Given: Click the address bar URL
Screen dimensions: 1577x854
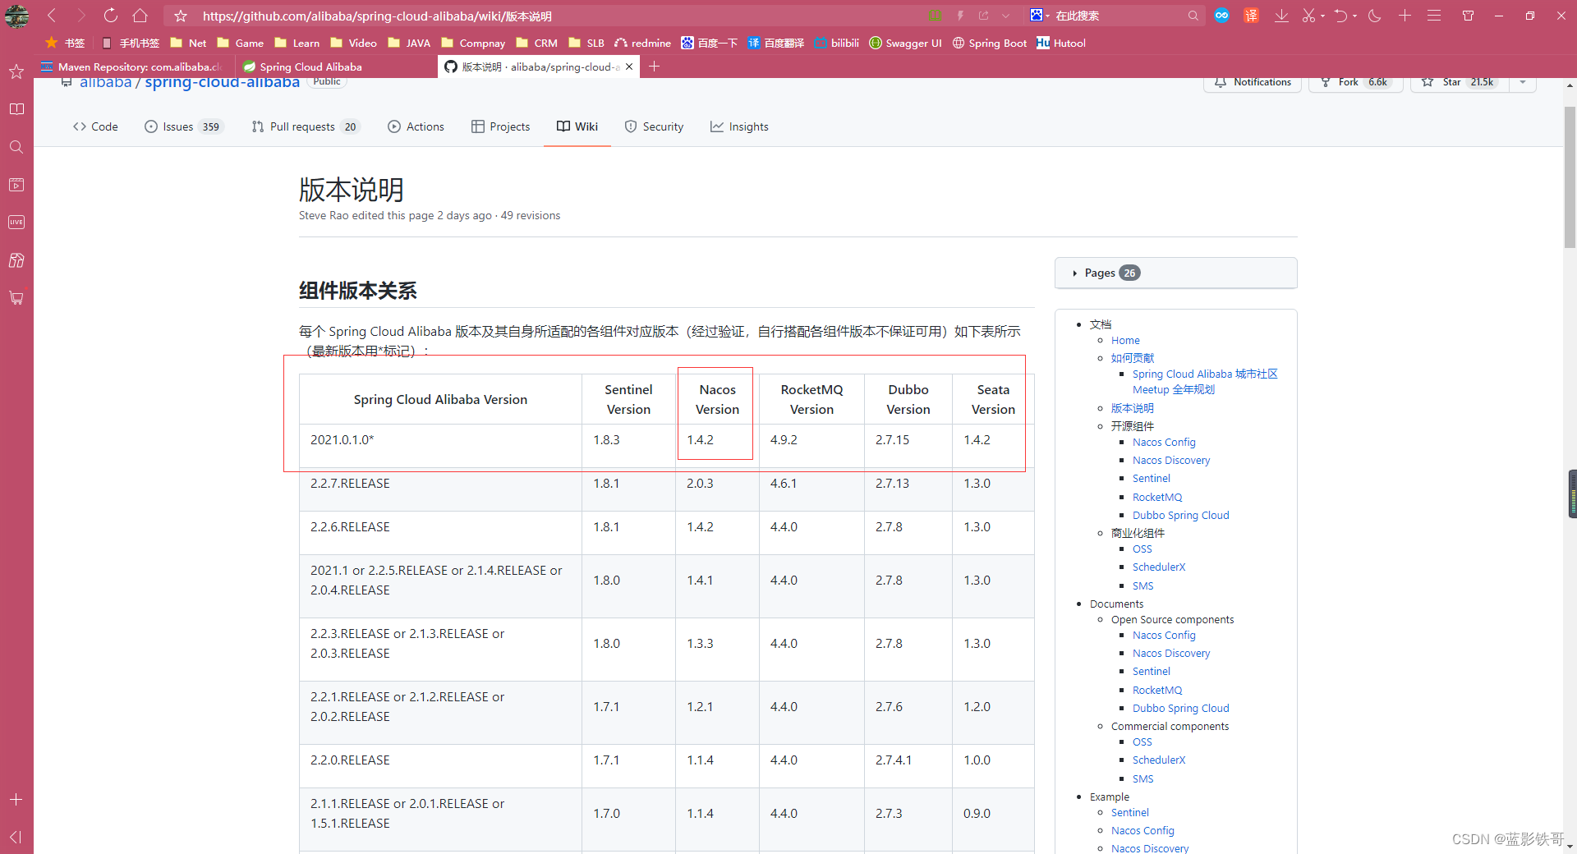Looking at the screenshot, I should click(x=377, y=16).
